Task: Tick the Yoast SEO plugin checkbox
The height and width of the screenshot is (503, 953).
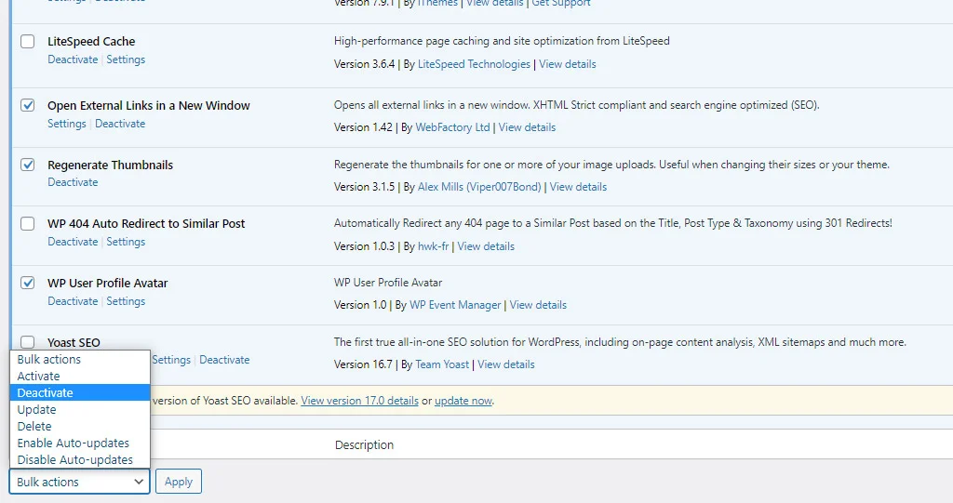Action: coord(28,342)
